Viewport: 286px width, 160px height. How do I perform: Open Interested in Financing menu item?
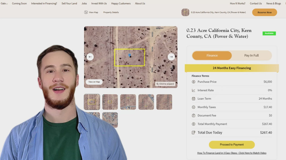(x=44, y=4)
